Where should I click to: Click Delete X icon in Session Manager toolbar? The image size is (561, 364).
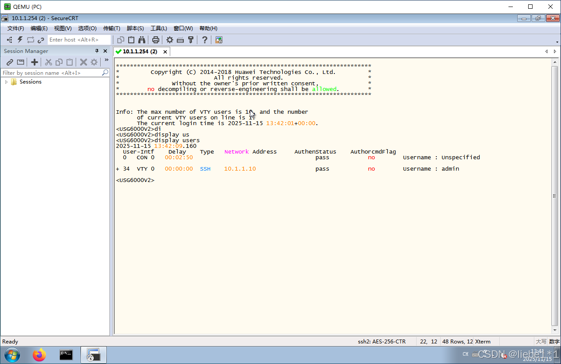pos(83,62)
